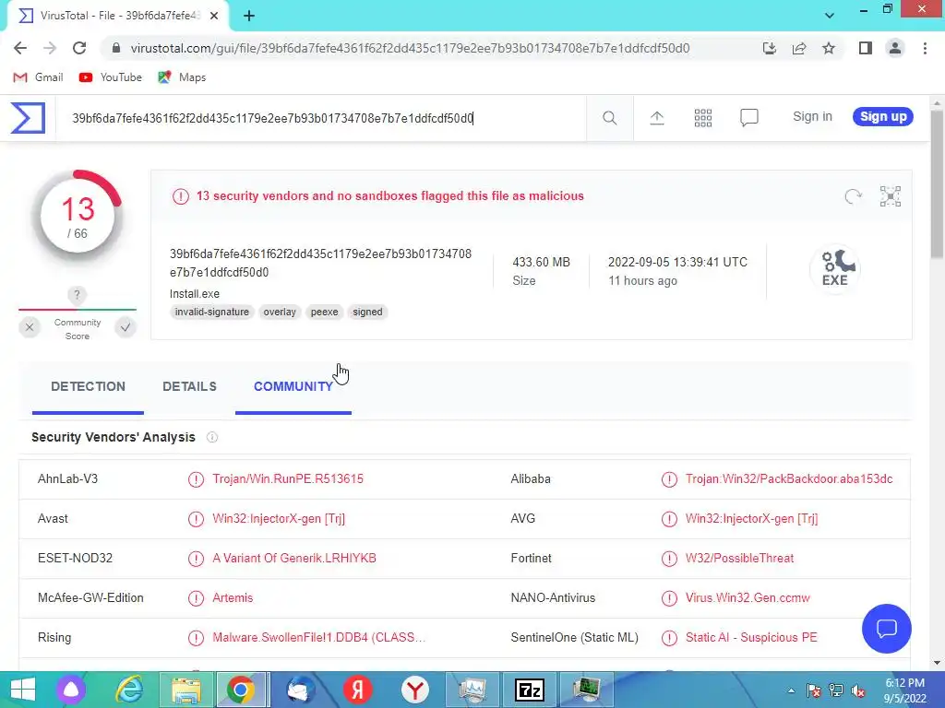Click Sign in link
945x708 pixels.
[812, 117]
